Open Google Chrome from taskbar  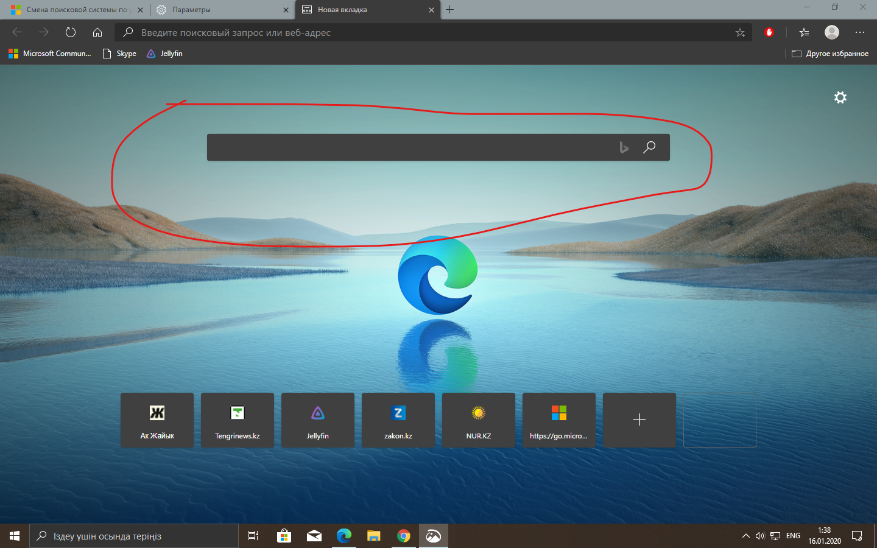404,536
